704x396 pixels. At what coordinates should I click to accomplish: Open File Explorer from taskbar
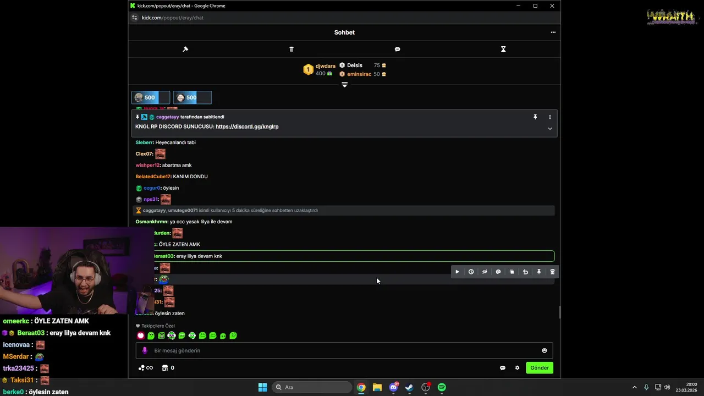(377, 387)
